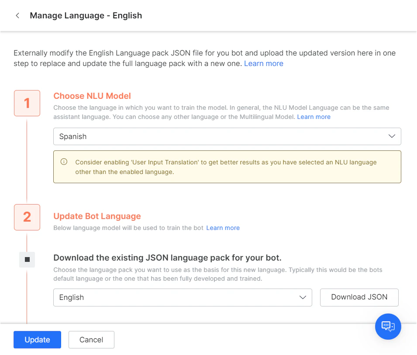Click the step 2 number badge
The height and width of the screenshot is (355, 417).
click(27, 217)
